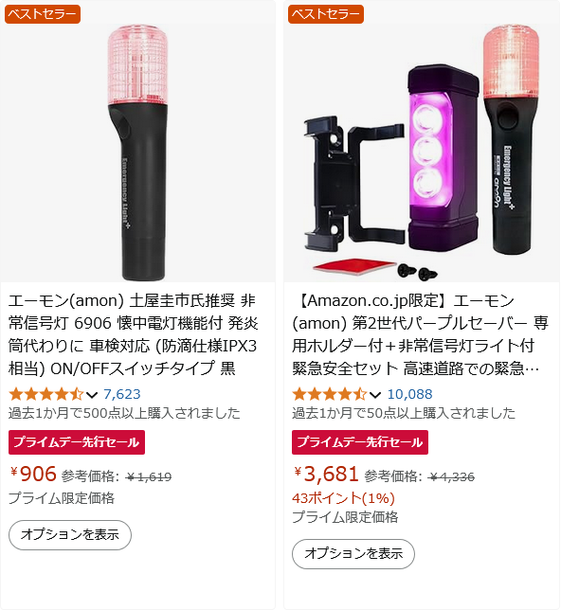This screenshot has height=610, width=561.
Task: Open the Amazon.co.jp限定 パープルセーバー title link
Action: (x=421, y=334)
